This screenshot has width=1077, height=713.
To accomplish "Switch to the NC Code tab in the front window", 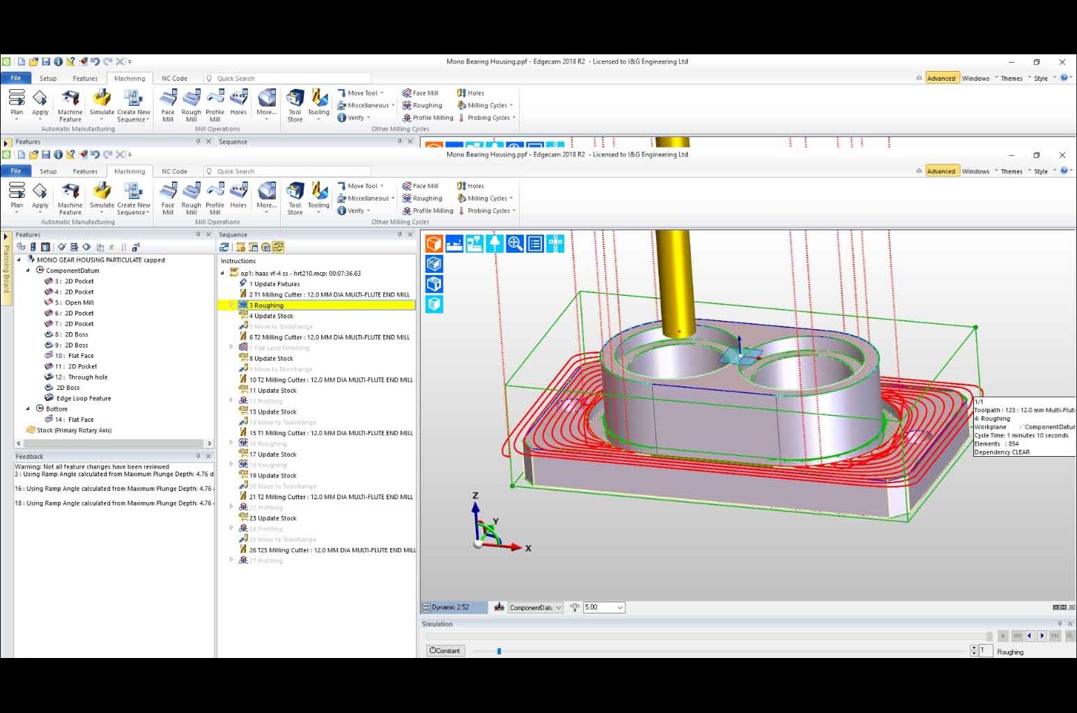I will pos(174,171).
